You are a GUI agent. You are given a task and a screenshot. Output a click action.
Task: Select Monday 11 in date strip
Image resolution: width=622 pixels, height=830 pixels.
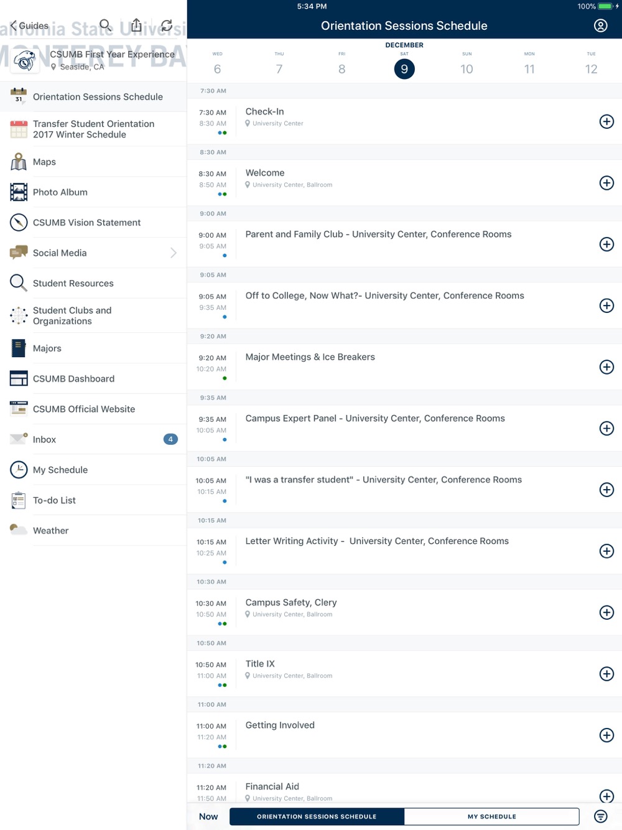529,64
